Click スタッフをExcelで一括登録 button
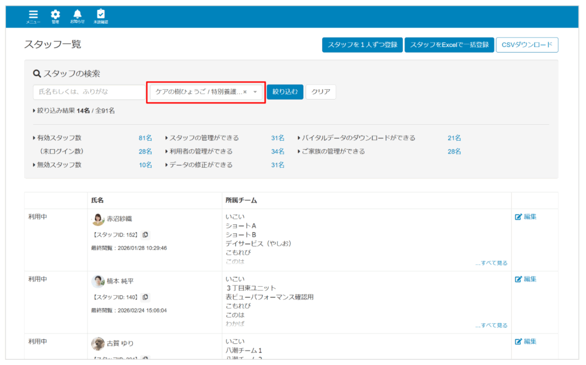This screenshot has width=586, height=365. [x=449, y=45]
